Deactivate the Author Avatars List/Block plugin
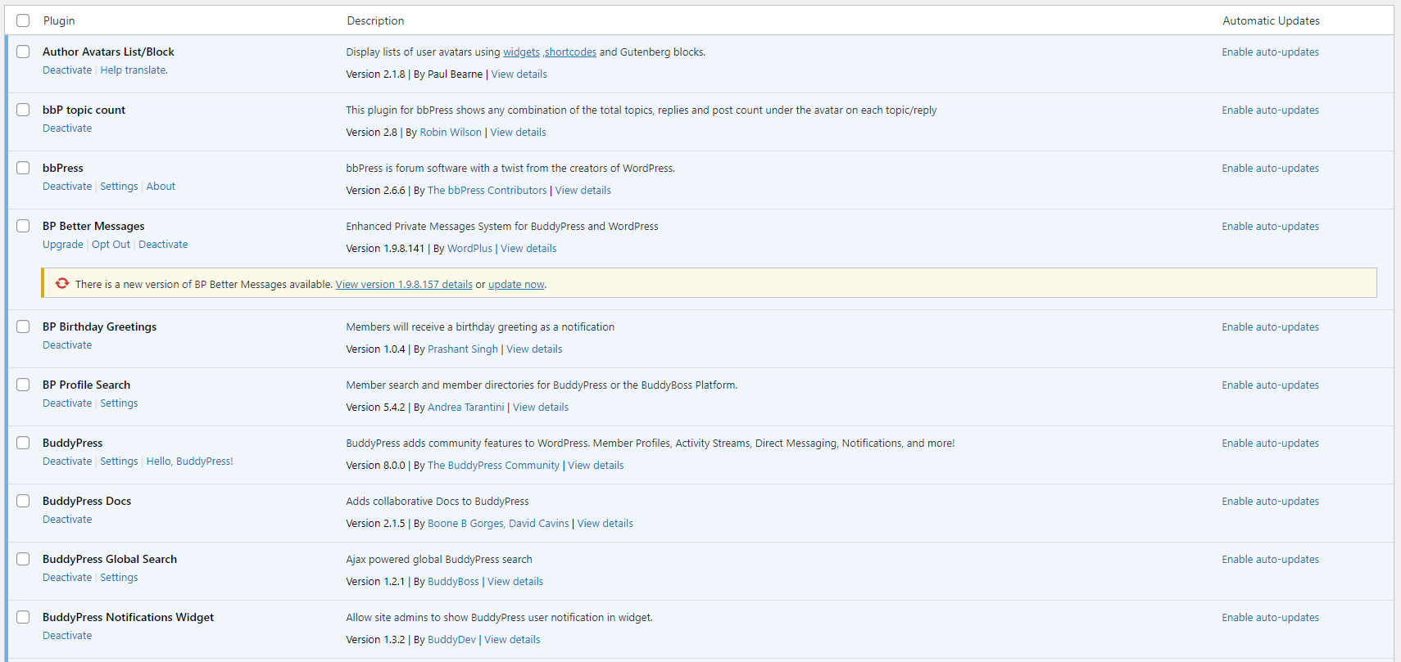Image resolution: width=1401 pixels, height=662 pixels. 67,70
